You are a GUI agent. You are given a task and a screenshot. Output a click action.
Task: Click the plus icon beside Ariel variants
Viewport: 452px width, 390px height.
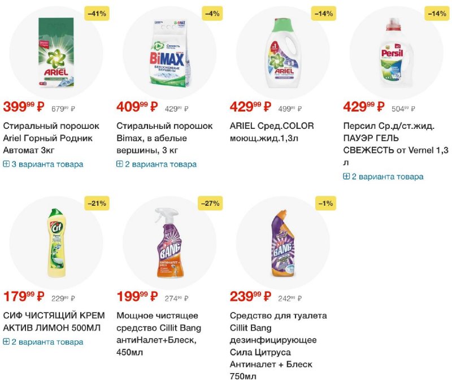tap(6, 164)
